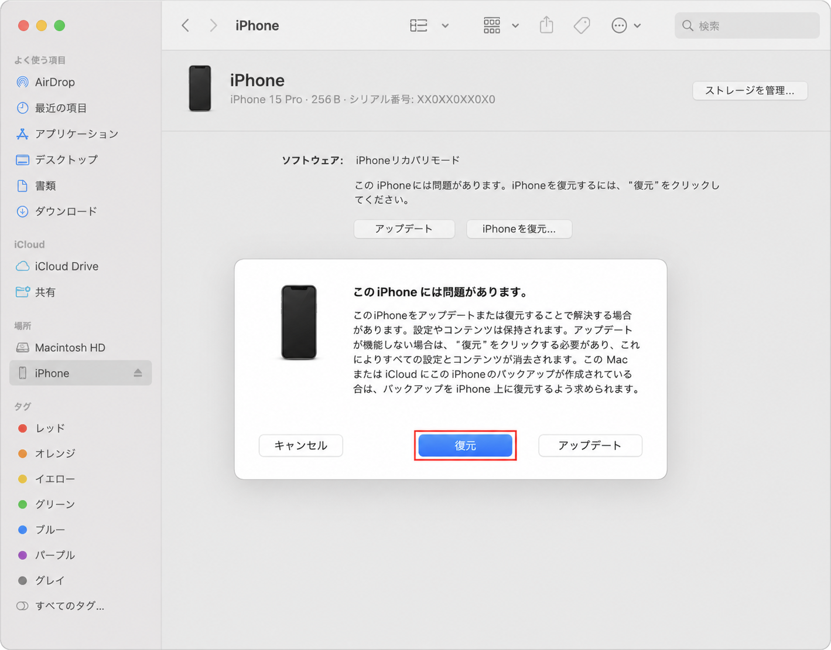The image size is (831, 650).
Task: Open 書類 in sidebar
Action: tap(80, 186)
